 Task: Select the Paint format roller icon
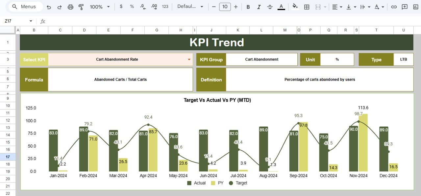pyautogui.click(x=81, y=7)
